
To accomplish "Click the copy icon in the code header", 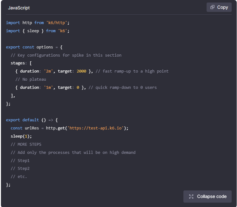I will [x=213, y=7].
